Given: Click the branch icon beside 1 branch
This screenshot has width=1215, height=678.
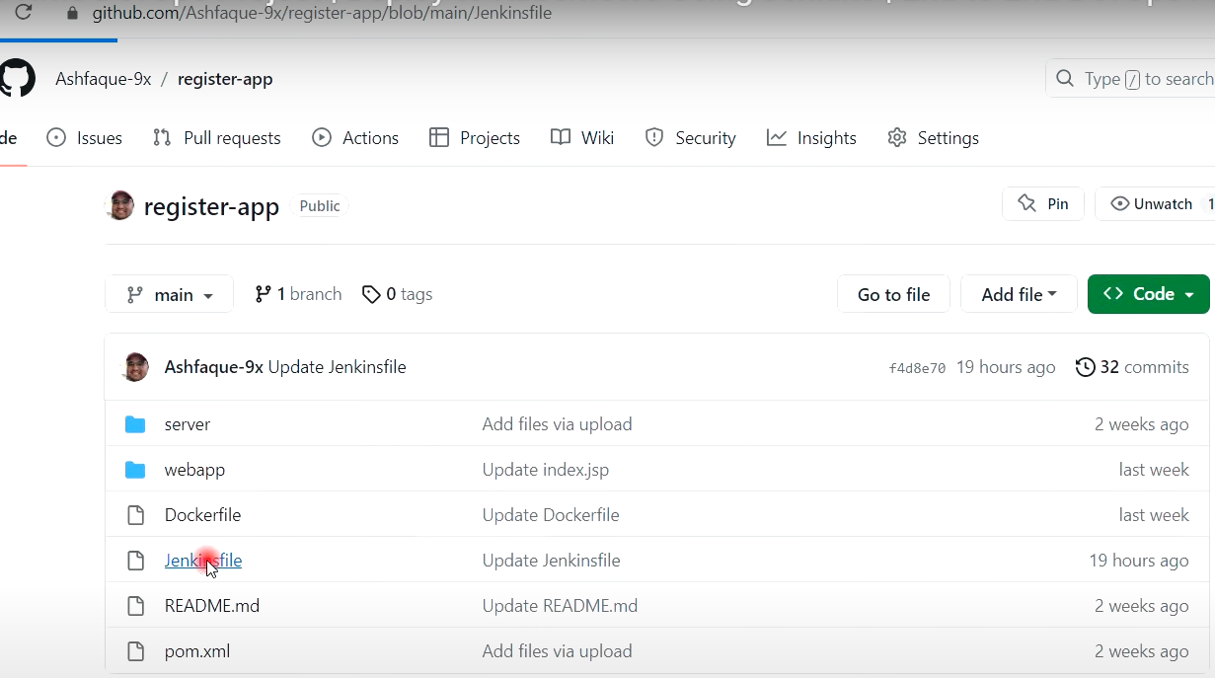Looking at the screenshot, I should click(263, 294).
